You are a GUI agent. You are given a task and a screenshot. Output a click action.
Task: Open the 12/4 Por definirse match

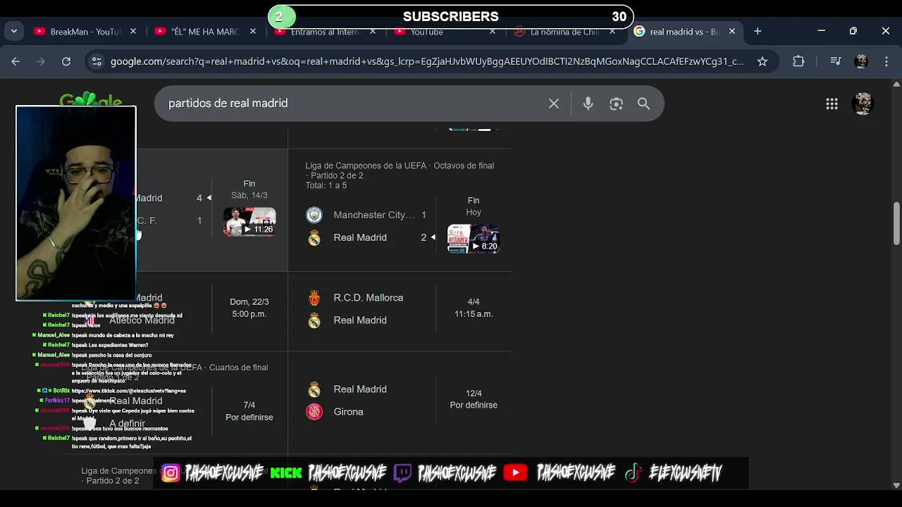474,399
